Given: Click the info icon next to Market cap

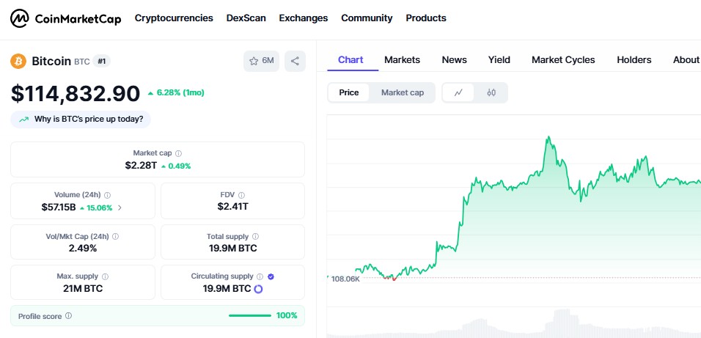Looking at the screenshot, I should 178,153.
